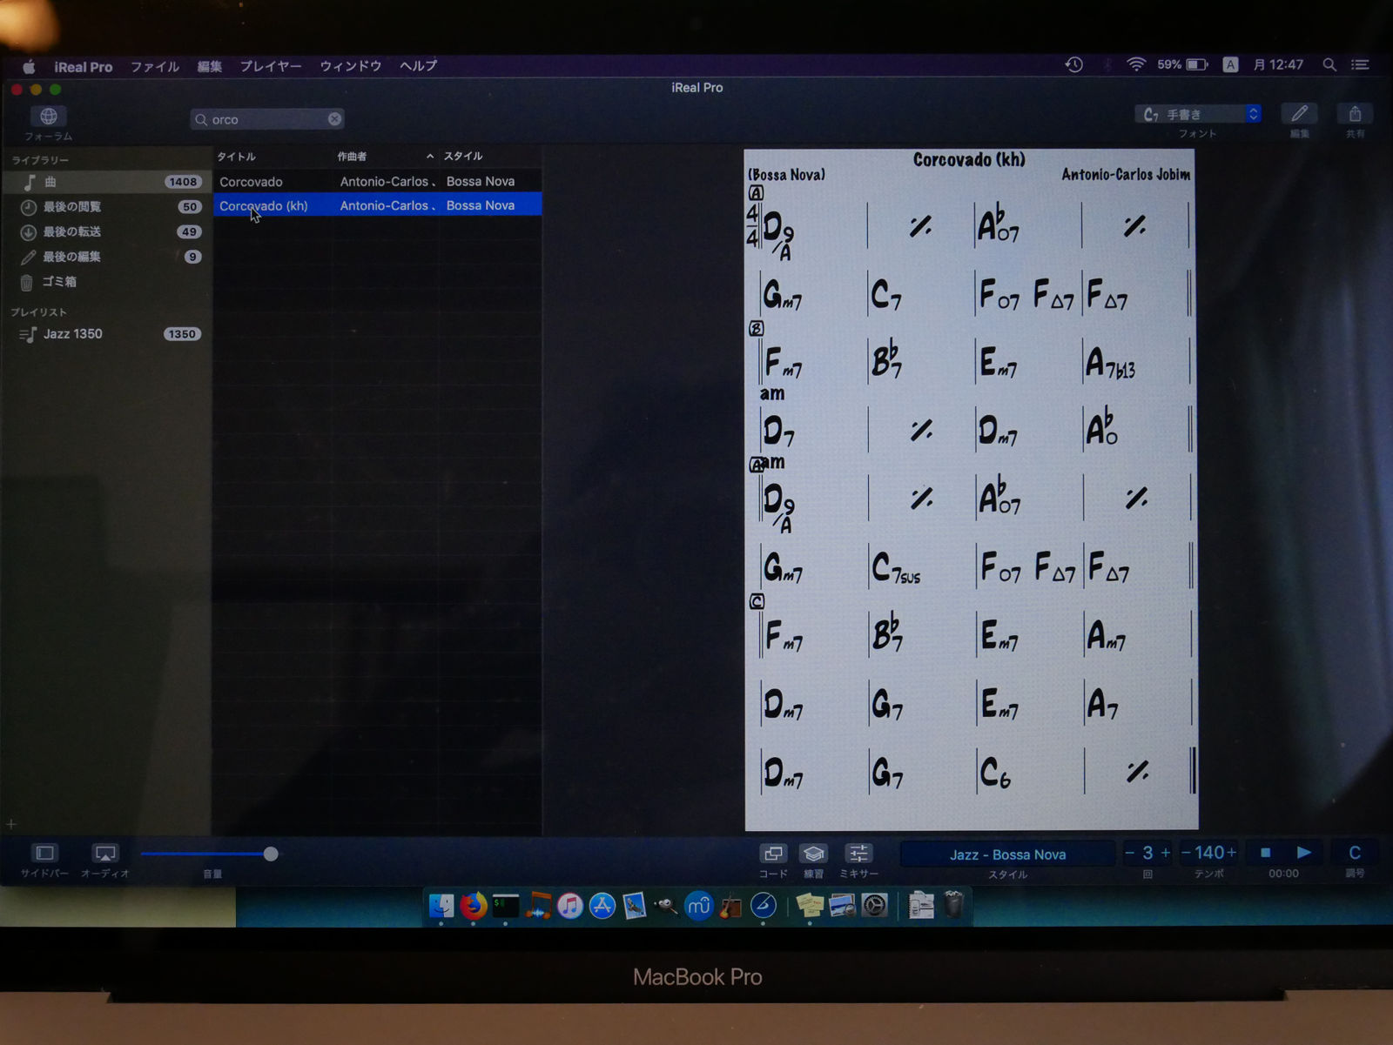1393x1045 pixels.
Task: Open MuseScore from the Dock
Action: click(x=699, y=906)
